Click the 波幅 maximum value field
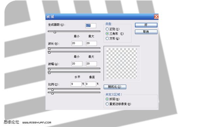This screenshot has height=127, width=204. point(92,63)
